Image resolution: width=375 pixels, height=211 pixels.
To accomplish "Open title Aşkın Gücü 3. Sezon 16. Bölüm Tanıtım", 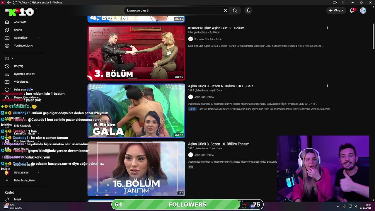I will [219, 144].
